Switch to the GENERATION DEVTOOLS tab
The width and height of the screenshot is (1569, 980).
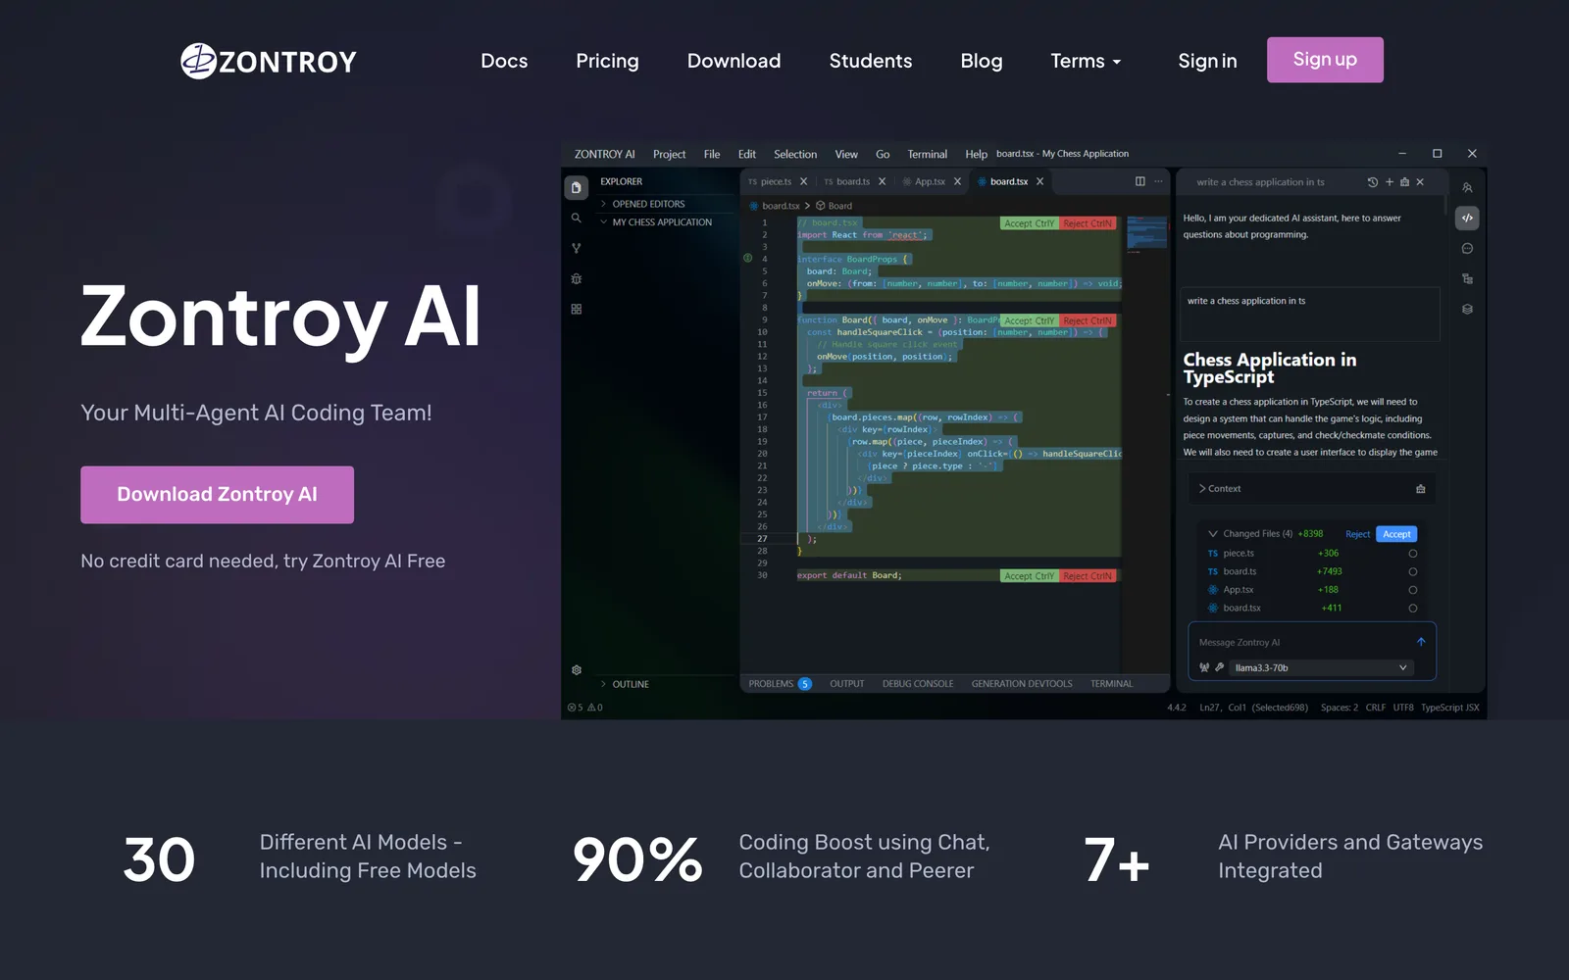coord(1022,684)
